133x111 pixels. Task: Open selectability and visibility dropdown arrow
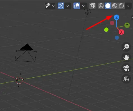(x=53, y=6)
